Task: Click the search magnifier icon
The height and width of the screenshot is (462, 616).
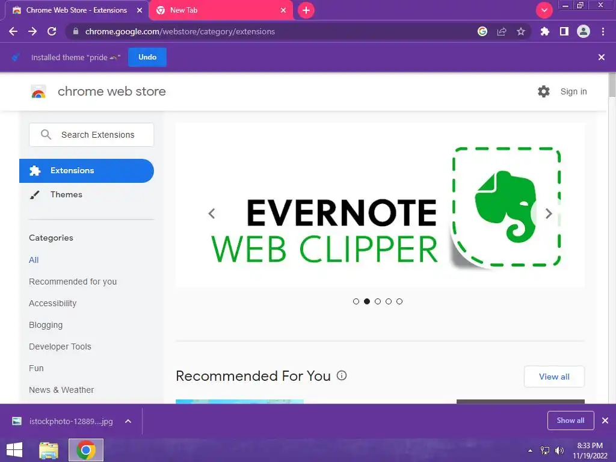Action: 46,135
